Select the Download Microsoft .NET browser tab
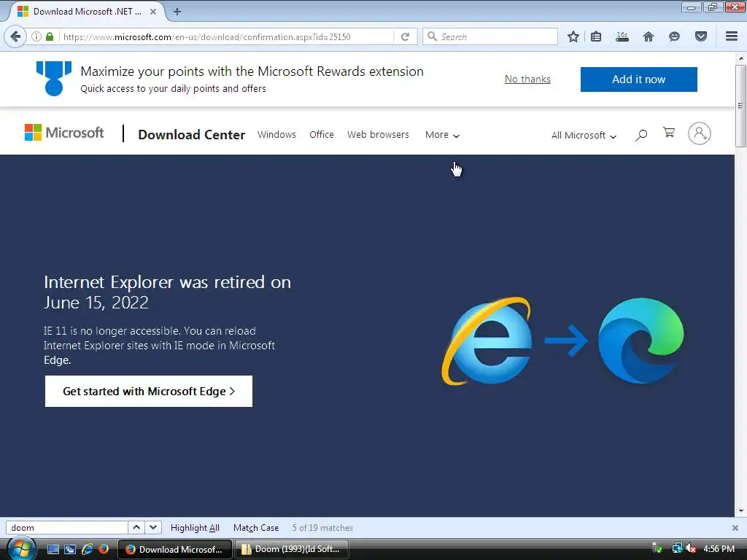The image size is (747, 560). [86, 12]
